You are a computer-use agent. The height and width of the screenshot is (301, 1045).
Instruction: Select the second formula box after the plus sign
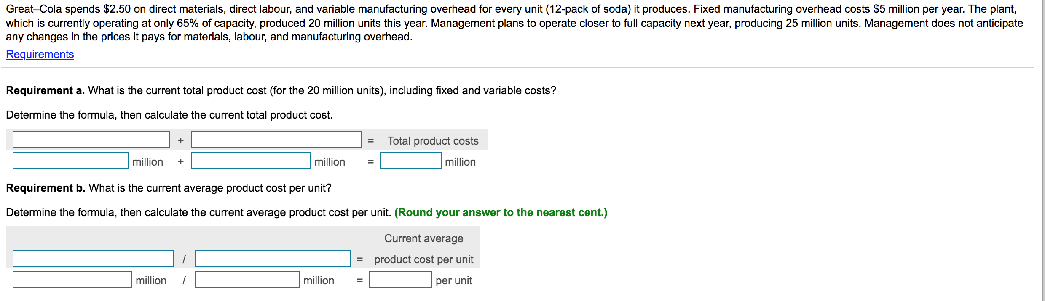(276, 140)
